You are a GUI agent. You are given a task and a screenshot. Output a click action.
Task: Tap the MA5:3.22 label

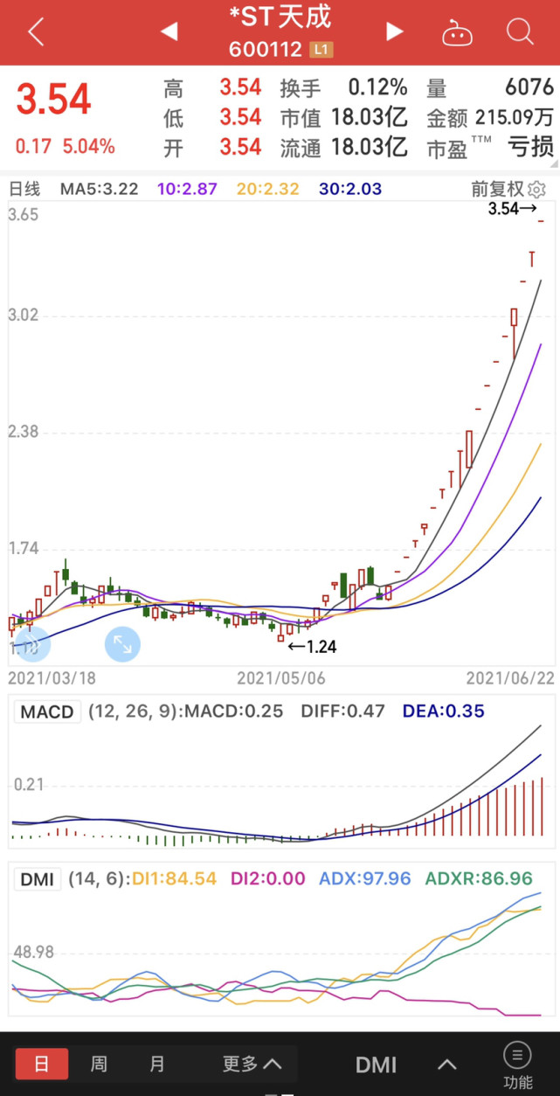[99, 189]
